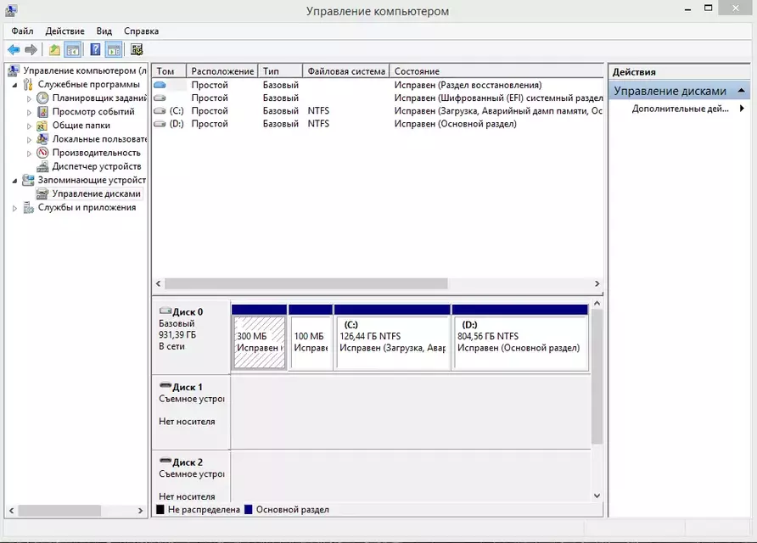
Task: Click the Device Manager icon
Action: (43, 166)
